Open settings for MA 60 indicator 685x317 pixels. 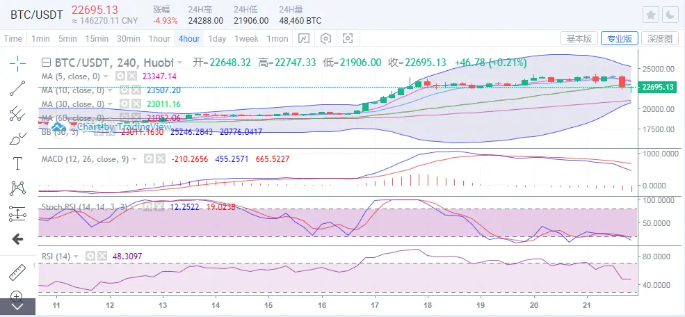(124, 118)
